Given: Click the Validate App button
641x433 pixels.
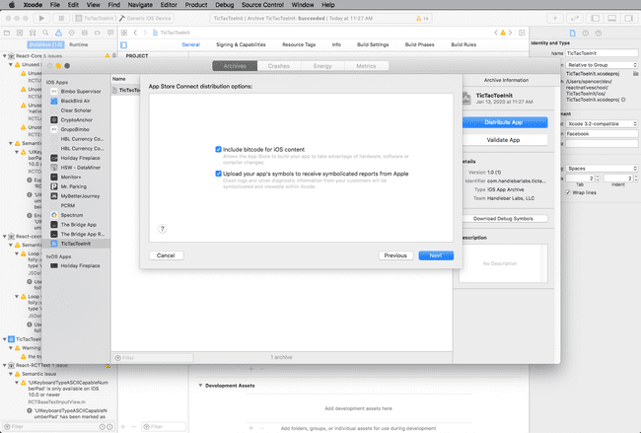Looking at the screenshot, I should coord(503,140).
